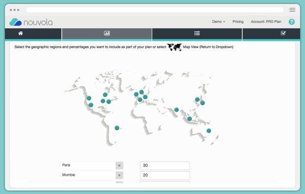Go to the Pricing page
The width and height of the screenshot is (305, 194).
[x=238, y=22]
